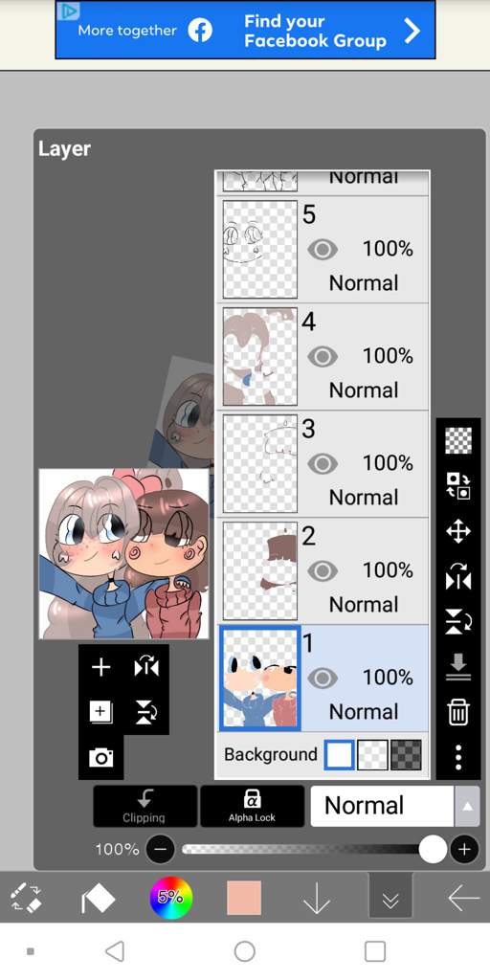Open the Facebook ad arrow chevron
The width and height of the screenshot is (490, 980).
pyautogui.click(x=412, y=30)
